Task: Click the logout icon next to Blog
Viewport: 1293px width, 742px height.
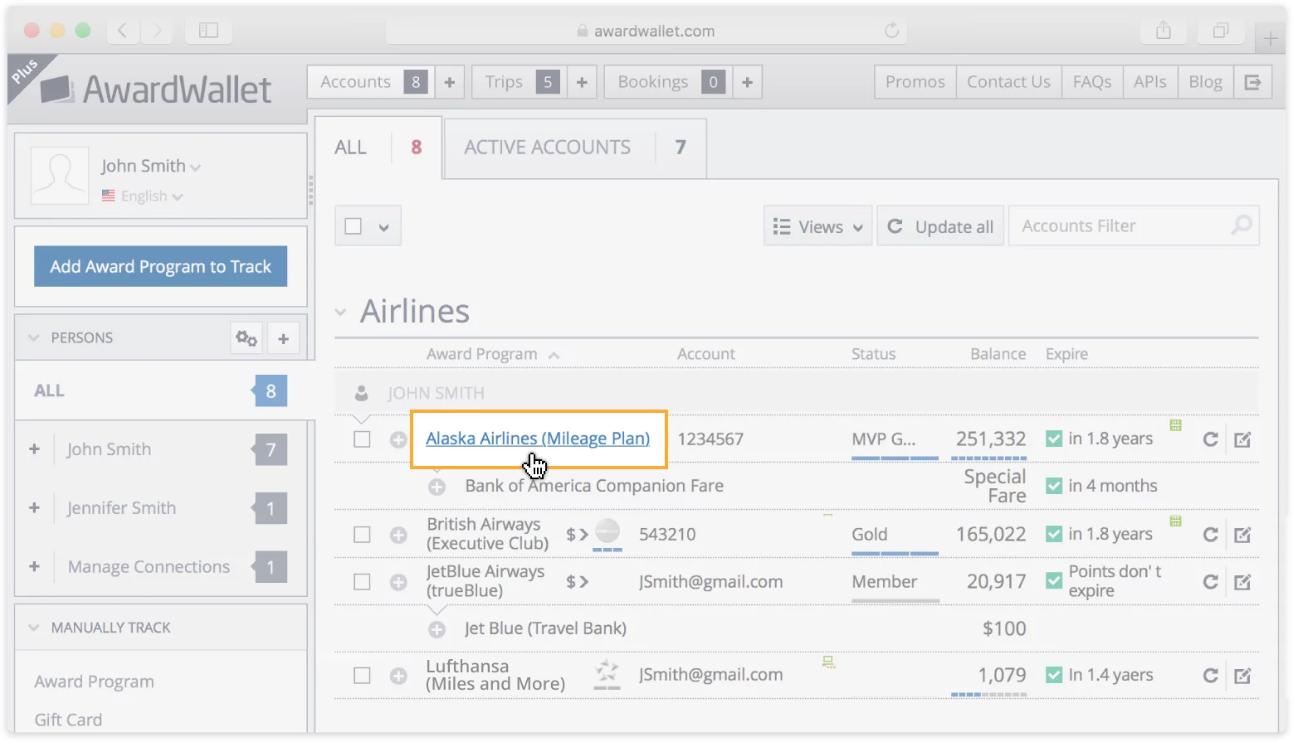Action: tap(1252, 82)
